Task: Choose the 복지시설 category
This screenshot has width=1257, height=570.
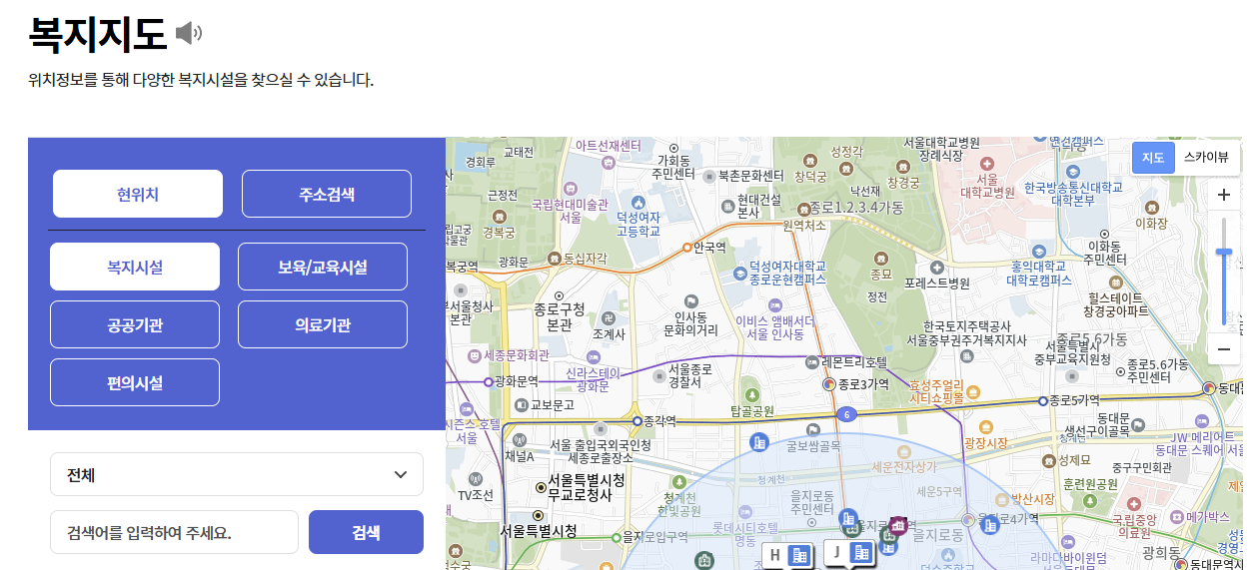Action: pyautogui.click(x=135, y=267)
